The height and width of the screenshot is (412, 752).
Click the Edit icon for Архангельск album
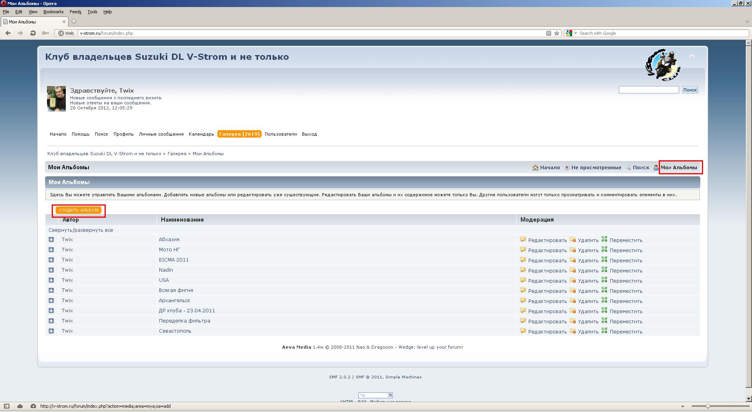coord(523,300)
